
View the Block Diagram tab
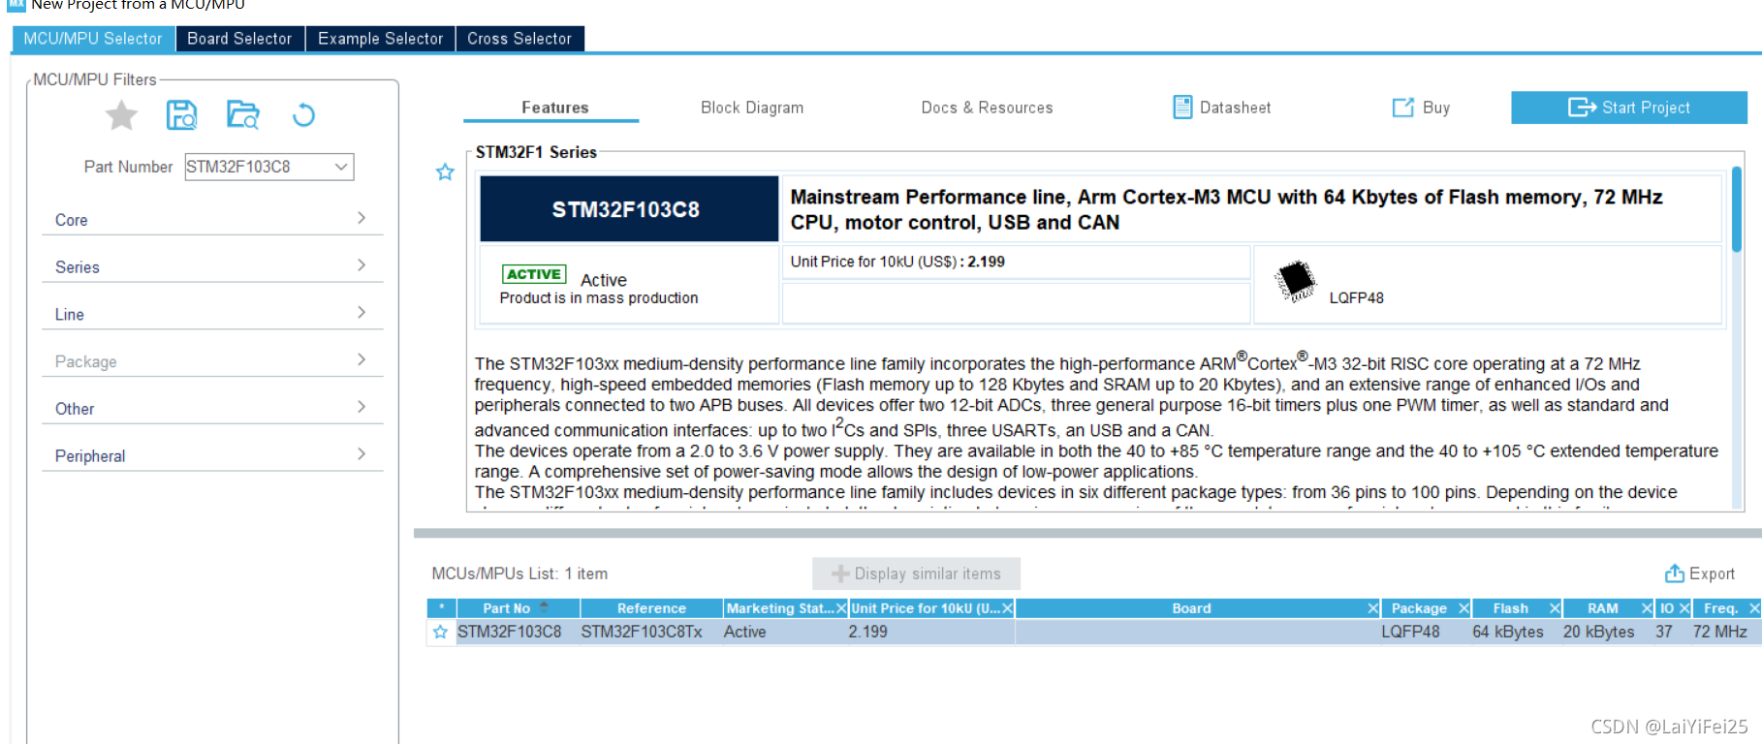point(752,108)
